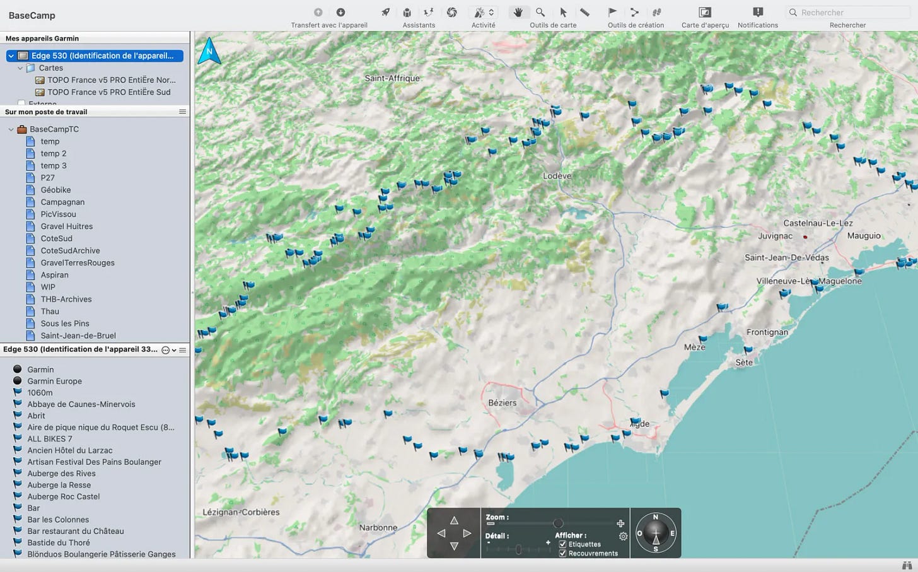Open list view menu in Edge 530 lower pane

(183, 350)
